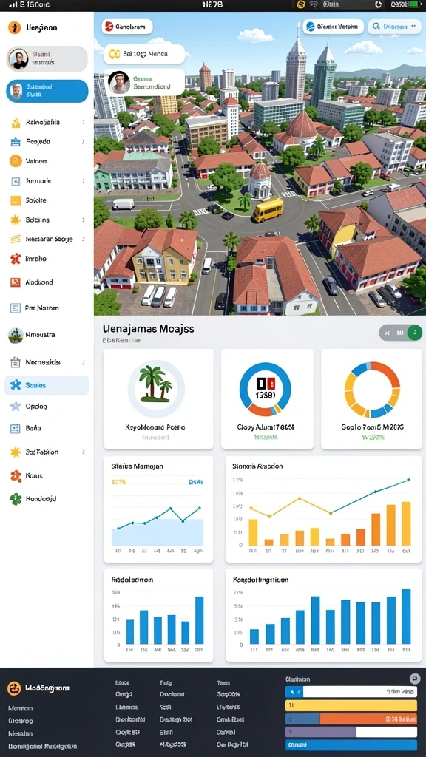Click the square icon beside Forrourie
This screenshot has height=757, width=426.
click(16, 181)
